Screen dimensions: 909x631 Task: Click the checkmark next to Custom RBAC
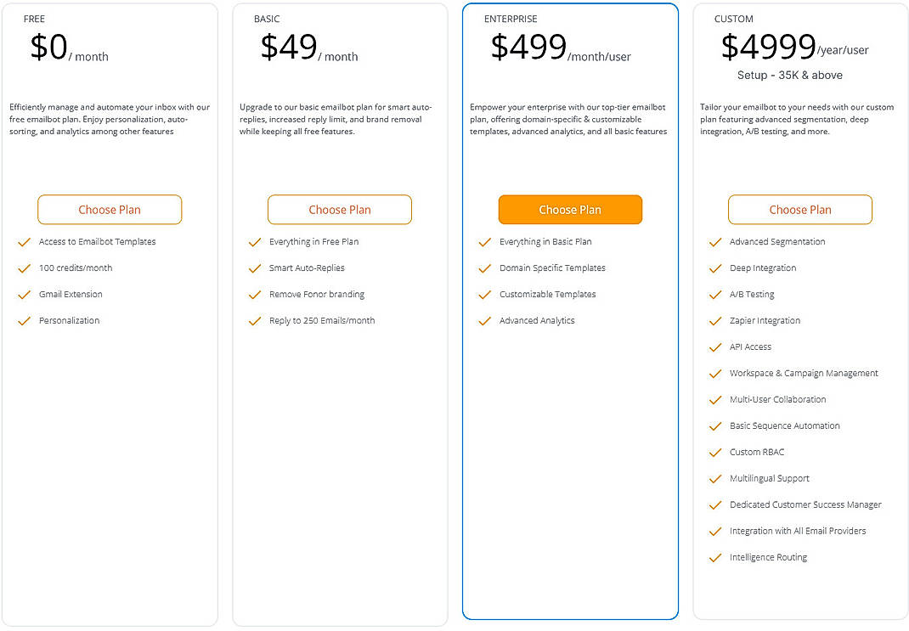click(714, 453)
